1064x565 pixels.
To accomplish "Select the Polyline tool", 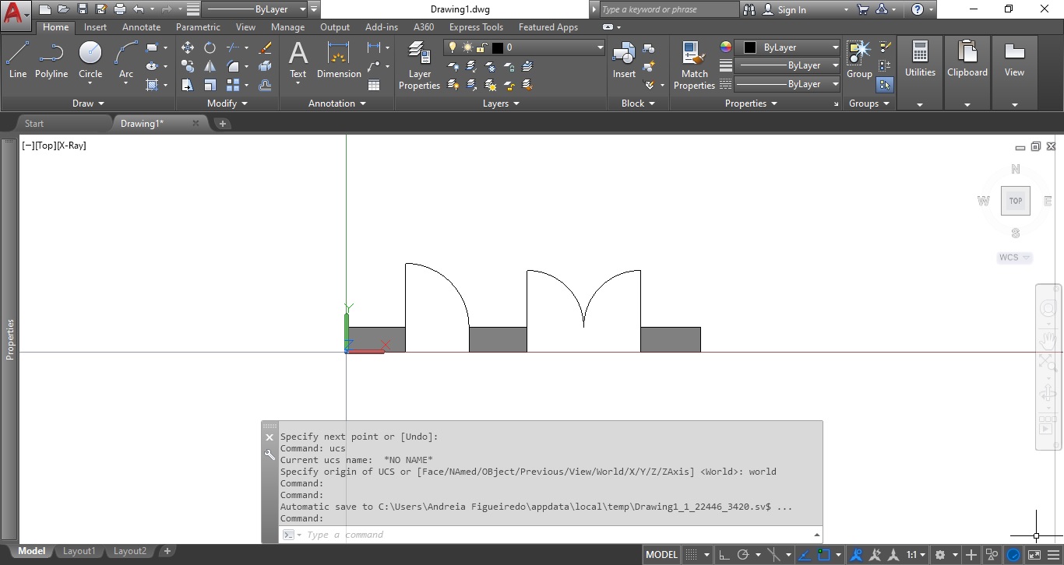I will click(51, 60).
